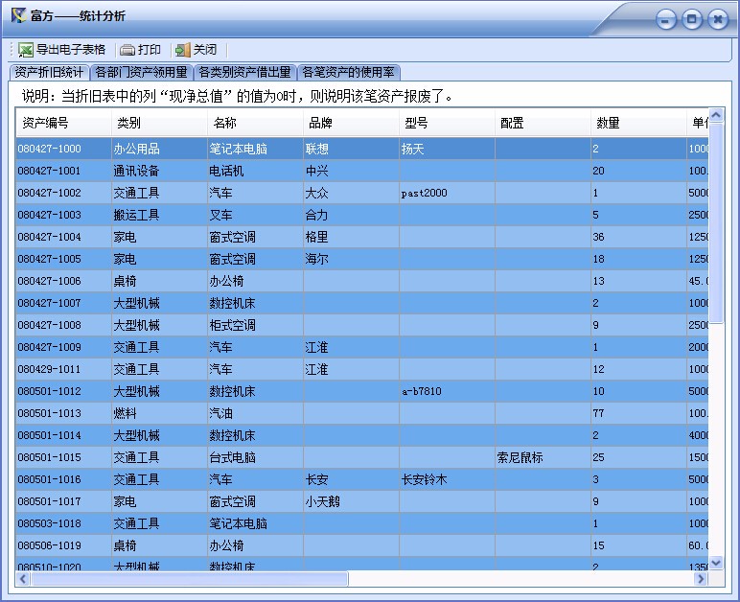Viewport: 740px width, 602px height.
Task: Switch to 各类别资产借出量 tab
Action: [x=244, y=72]
